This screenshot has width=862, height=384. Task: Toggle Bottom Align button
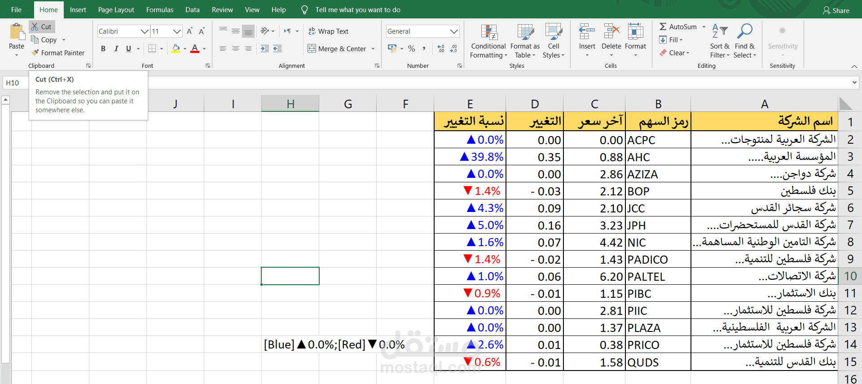[x=248, y=31]
